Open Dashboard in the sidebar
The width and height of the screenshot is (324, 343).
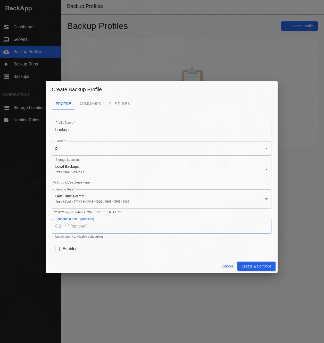point(30,27)
